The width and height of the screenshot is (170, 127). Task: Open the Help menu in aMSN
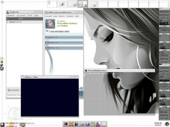coord(77,16)
